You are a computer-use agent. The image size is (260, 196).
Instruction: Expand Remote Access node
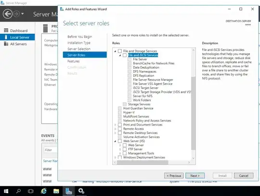pos(115,129)
